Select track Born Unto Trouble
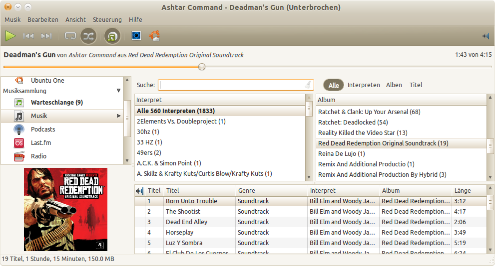 click(x=311, y=201)
